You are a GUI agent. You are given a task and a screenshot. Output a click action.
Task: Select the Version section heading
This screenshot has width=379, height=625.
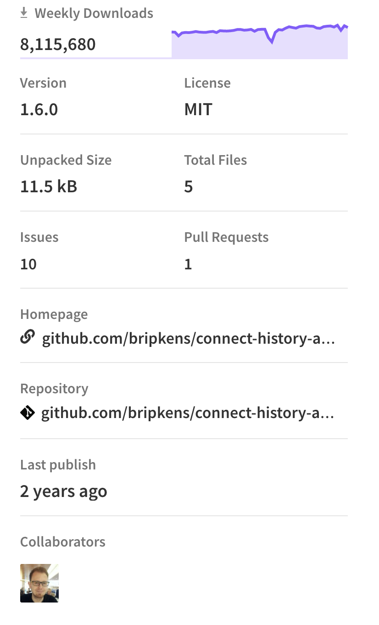tap(43, 83)
